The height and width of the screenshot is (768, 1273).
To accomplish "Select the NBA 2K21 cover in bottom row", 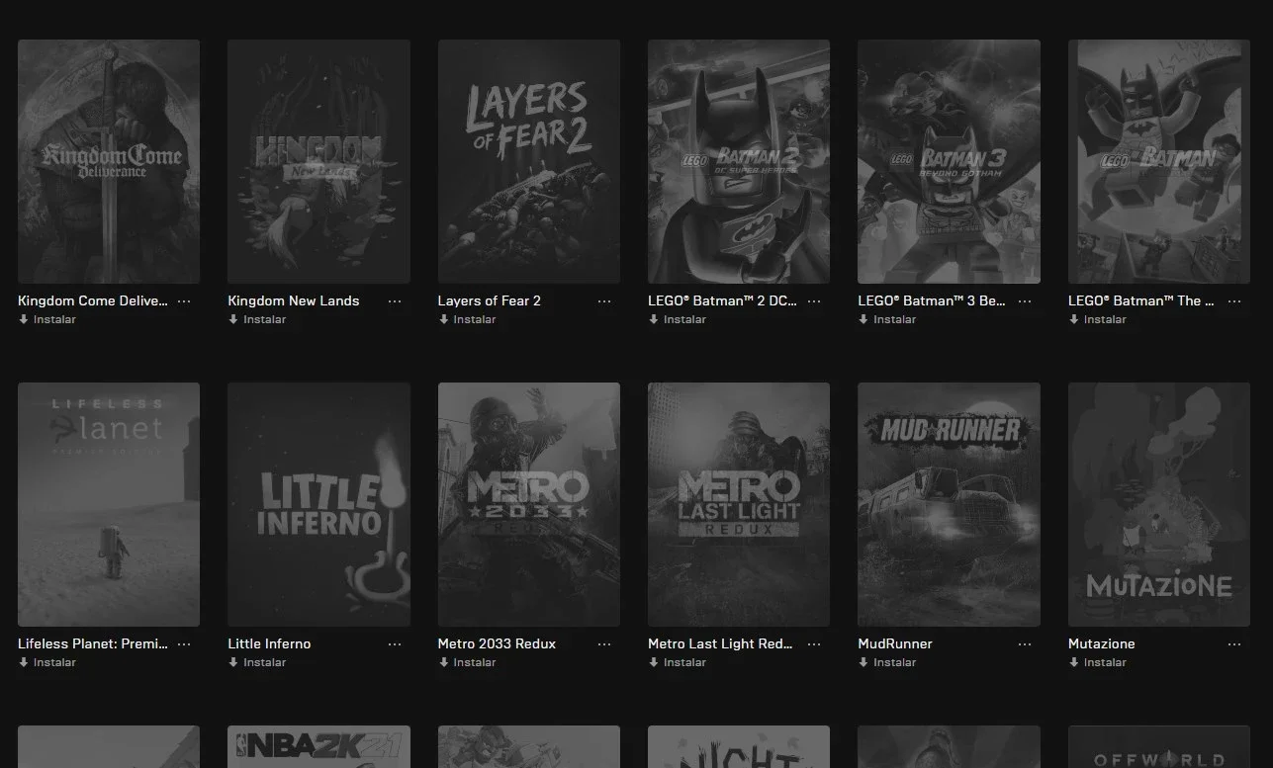I will click(x=318, y=747).
